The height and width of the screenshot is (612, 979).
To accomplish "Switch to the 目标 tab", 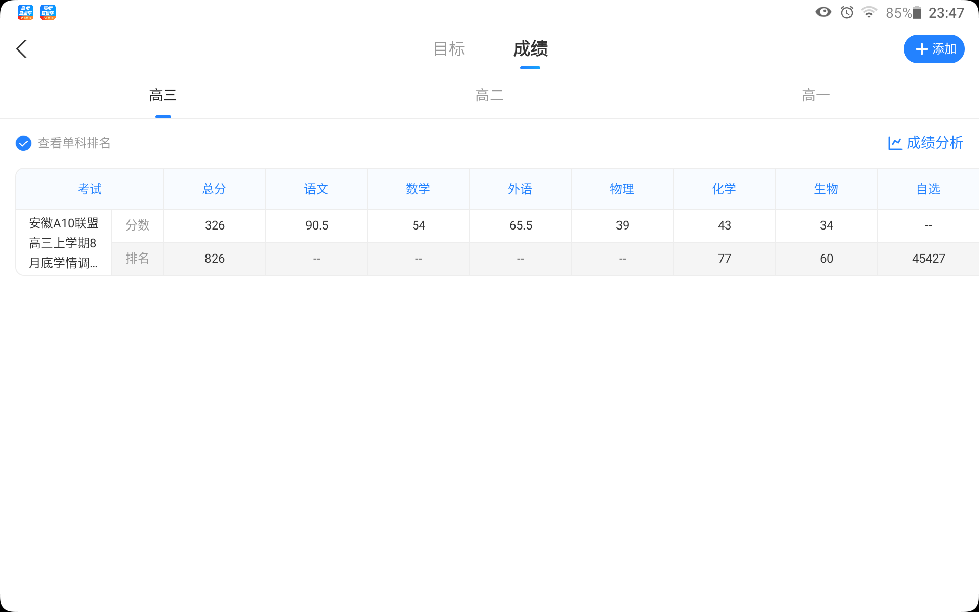I will click(x=449, y=49).
